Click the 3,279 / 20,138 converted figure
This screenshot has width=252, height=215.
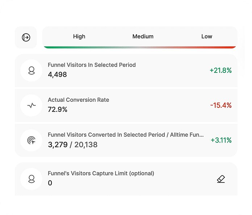click(x=72, y=145)
